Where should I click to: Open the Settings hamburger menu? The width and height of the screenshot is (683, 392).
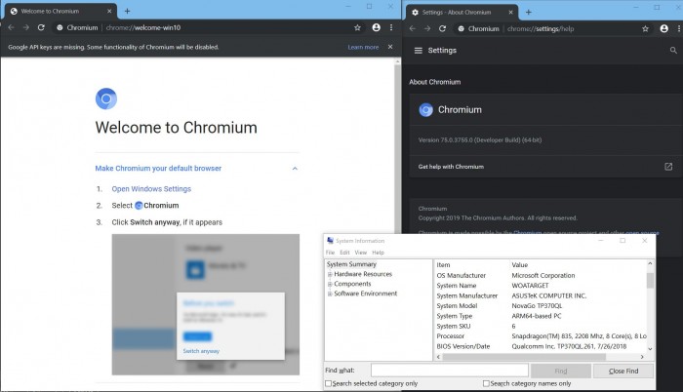(419, 50)
